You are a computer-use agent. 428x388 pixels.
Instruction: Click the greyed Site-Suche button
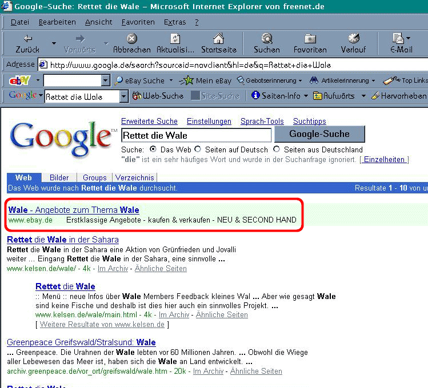pyautogui.click(x=215, y=96)
